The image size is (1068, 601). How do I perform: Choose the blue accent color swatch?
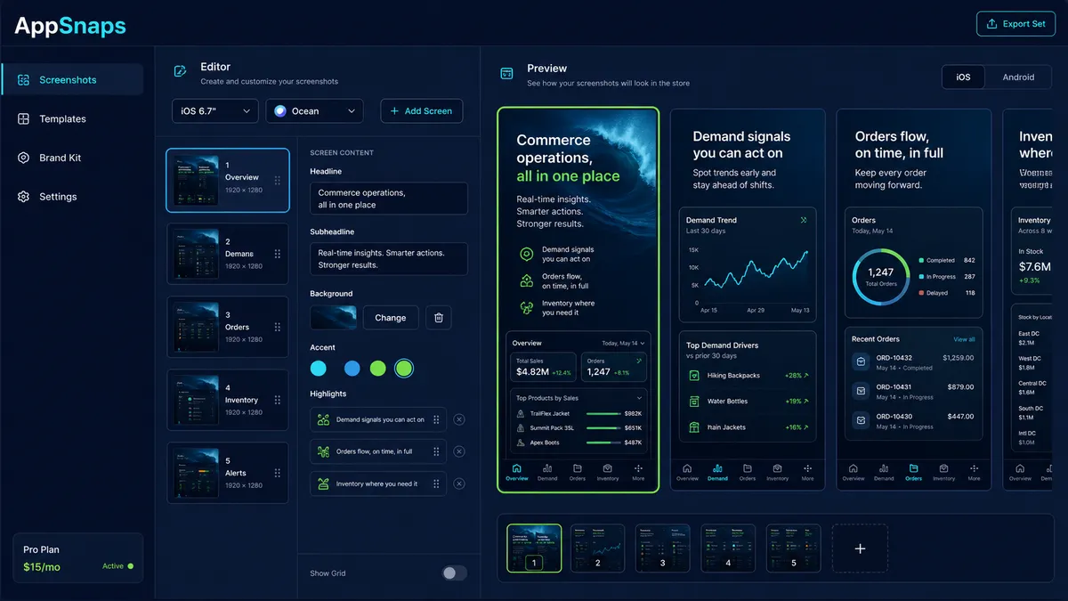(352, 369)
